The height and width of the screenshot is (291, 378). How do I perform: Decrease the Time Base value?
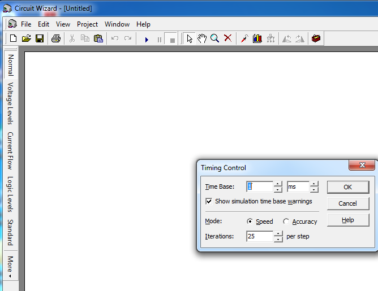pyautogui.click(x=278, y=189)
